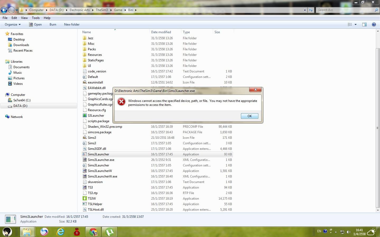380x237 pixels.
Task: Sort files by the Date modified header
Action: coord(165,32)
